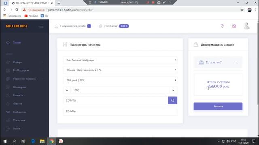Open the Главная home icon in sidebar

[x=8, y=42]
